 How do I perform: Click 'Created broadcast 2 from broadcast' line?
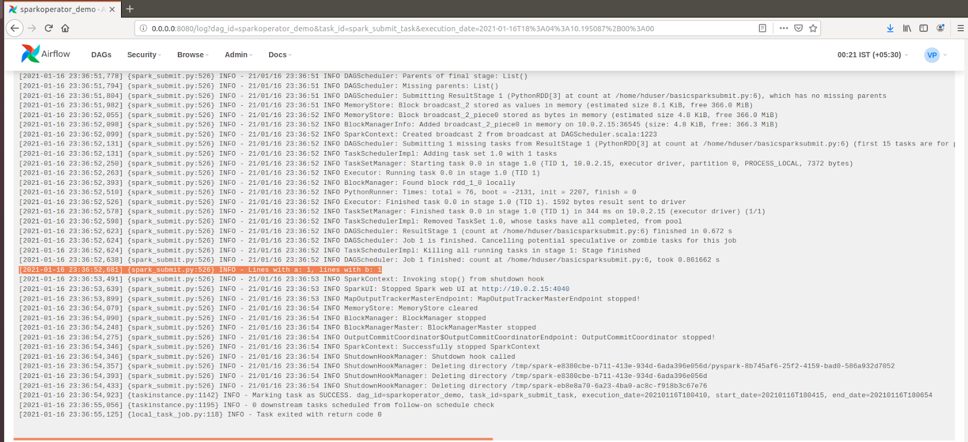[x=338, y=134]
